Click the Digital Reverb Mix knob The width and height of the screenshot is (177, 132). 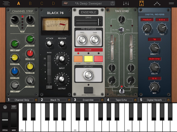(x=154, y=87)
